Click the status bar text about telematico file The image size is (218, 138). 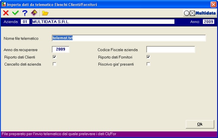point(59,134)
